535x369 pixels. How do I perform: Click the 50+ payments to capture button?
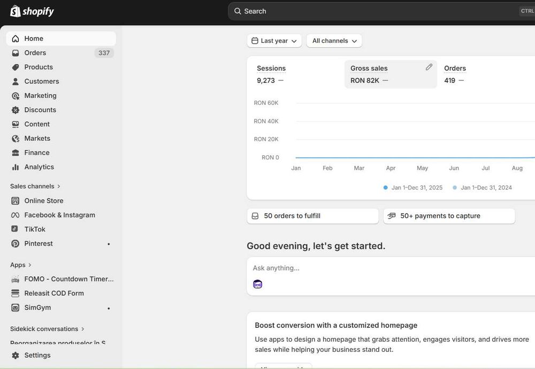coord(448,216)
